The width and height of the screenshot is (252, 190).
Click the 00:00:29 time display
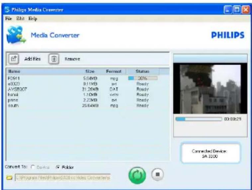pos(233,119)
